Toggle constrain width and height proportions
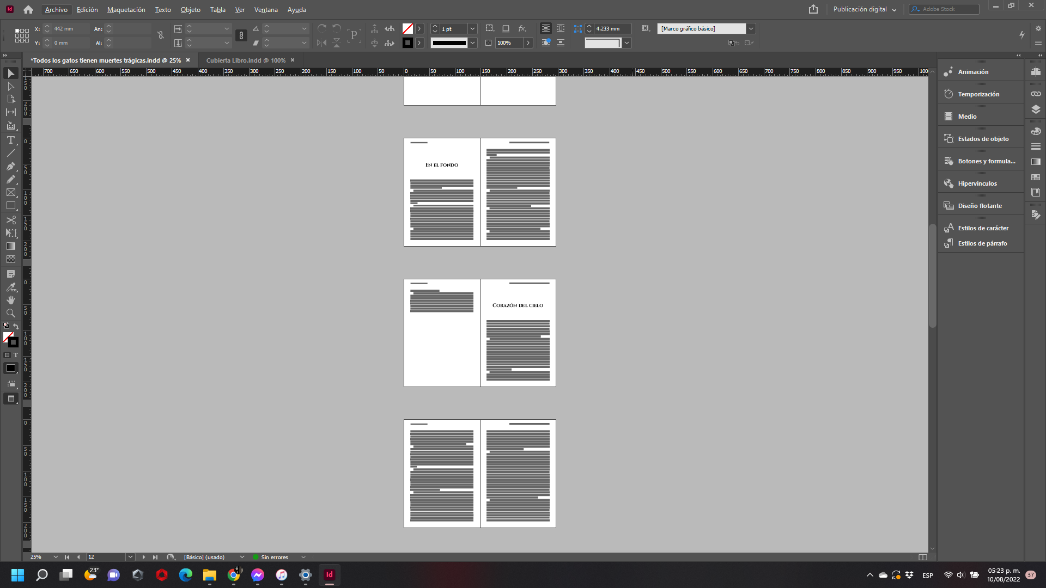The width and height of the screenshot is (1046, 588). [x=161, y=35]
